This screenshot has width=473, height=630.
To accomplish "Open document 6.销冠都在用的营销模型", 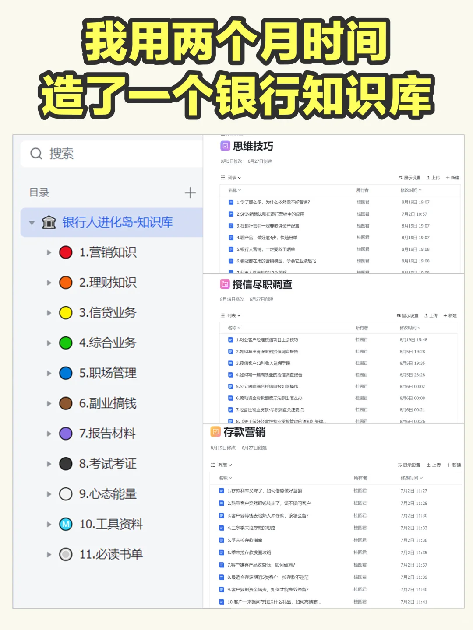I will [x=276, y=261].
